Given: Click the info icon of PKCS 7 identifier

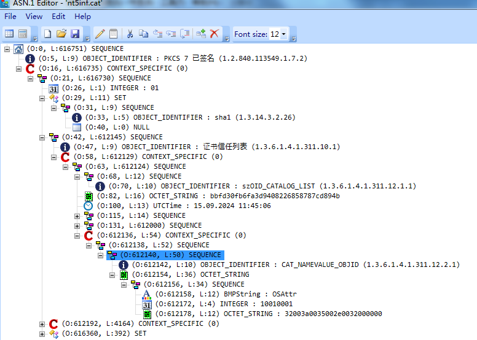Looking at the screenshot, I should tap(30, 59).
